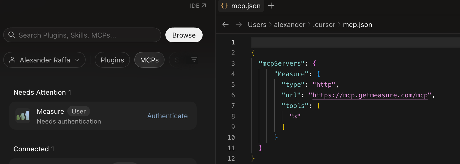Click the Needs authentication status text
Screen dimensions: 460x164
point(69,121)
